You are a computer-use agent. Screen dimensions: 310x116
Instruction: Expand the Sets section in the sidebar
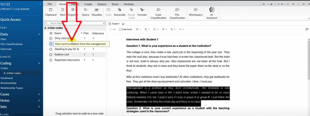click(x=39, y=107)
